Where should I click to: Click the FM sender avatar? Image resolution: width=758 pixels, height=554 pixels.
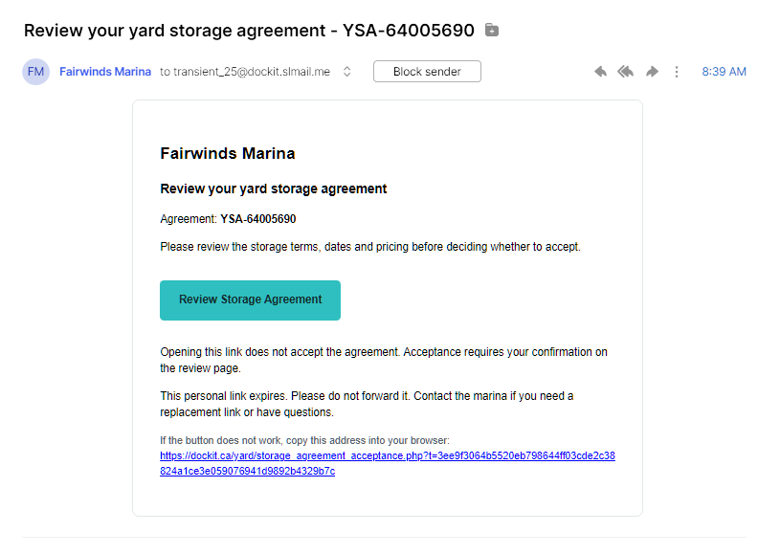(35, 72)
